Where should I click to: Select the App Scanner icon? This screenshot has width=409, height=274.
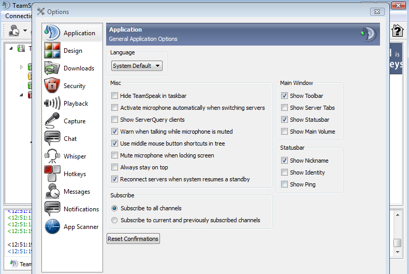(52, 227)
